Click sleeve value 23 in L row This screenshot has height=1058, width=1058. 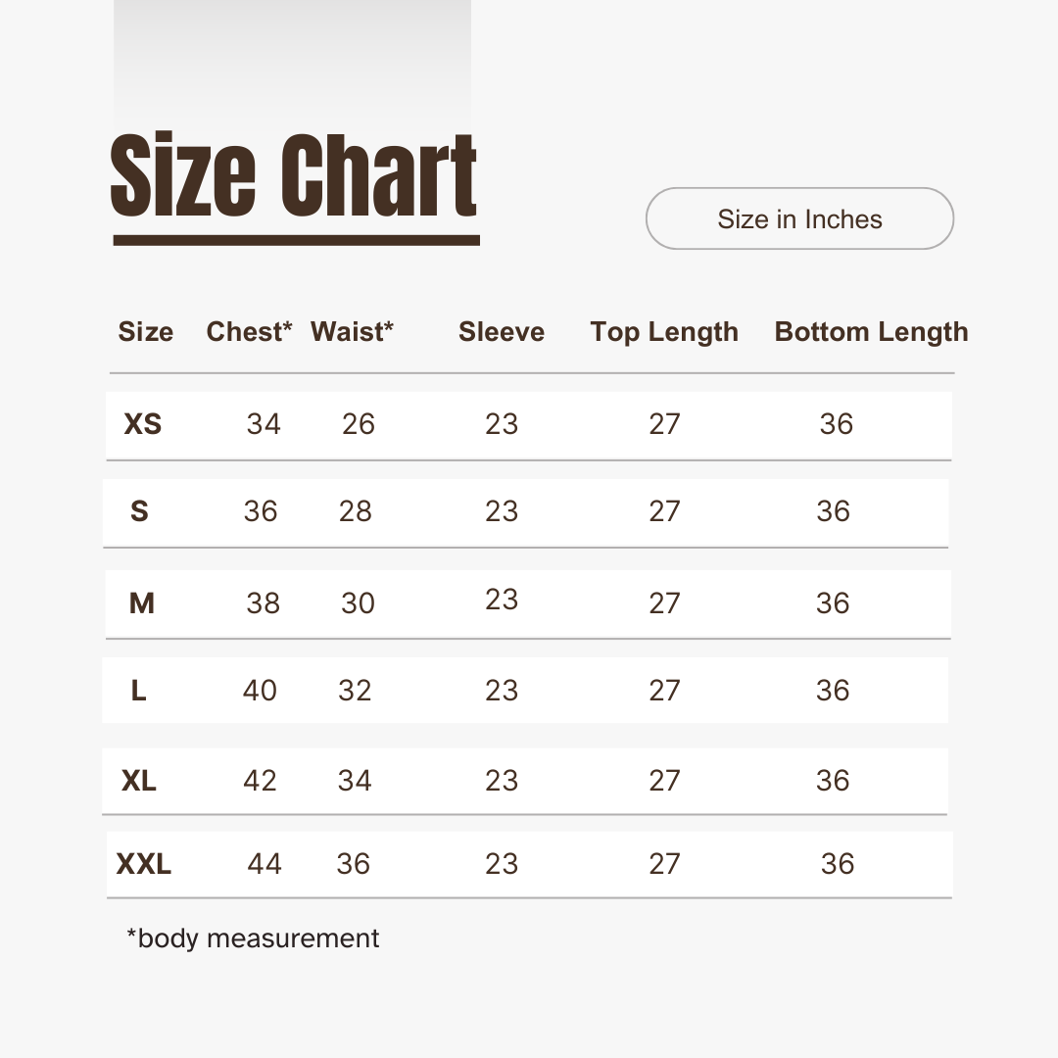tap(501, 691)
